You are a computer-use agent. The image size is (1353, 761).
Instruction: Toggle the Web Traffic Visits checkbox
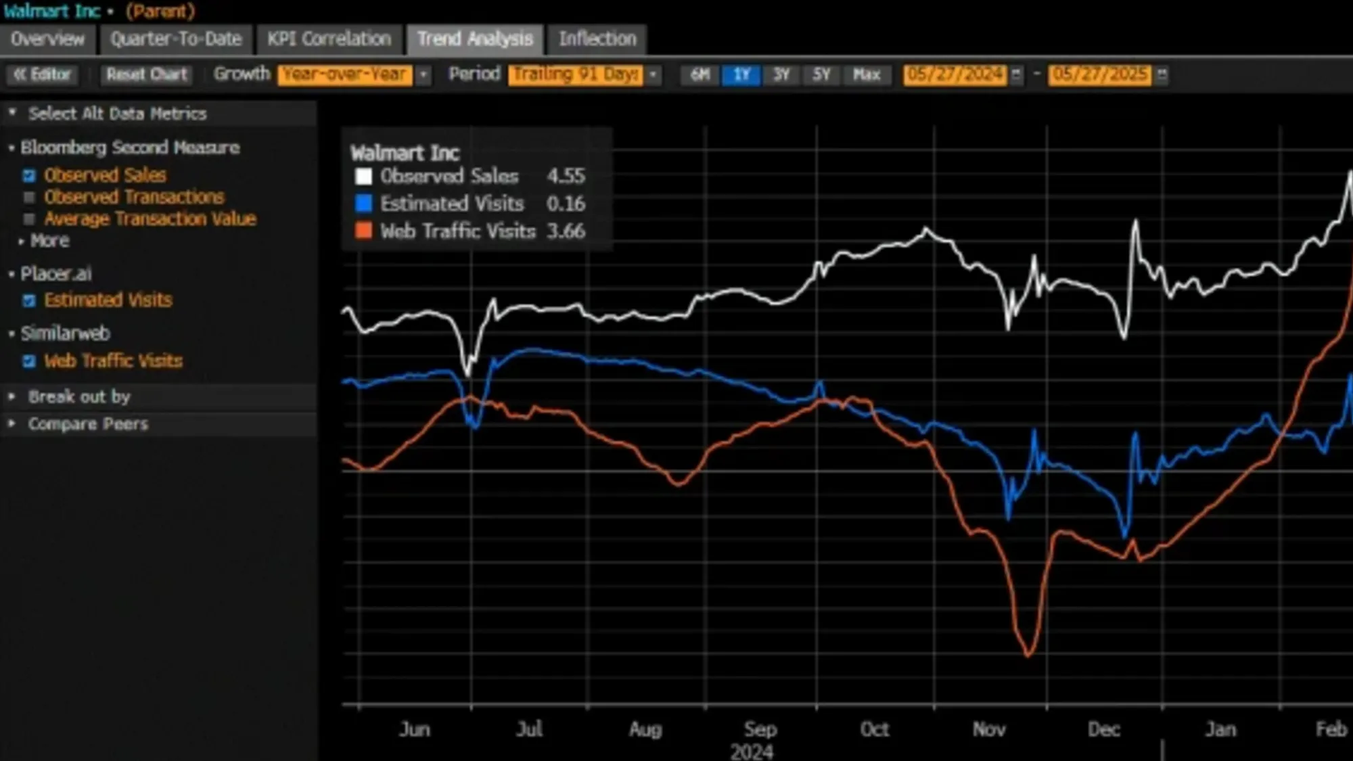[29, 361]
